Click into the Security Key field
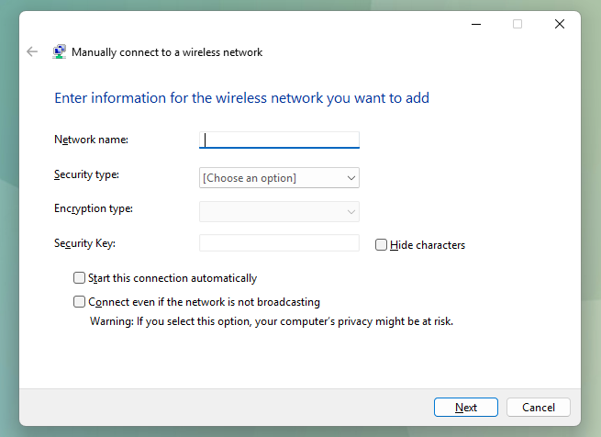Screen dimensions: 601x437 pyautogui.click(x=279, y=243)
